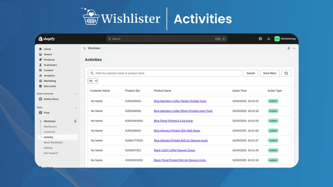Open Blue Mandarin Collar Ethnic Printed Linen Tunic
Screen dimensions: 333x187
pyautogui.click(x=183, y=111)
